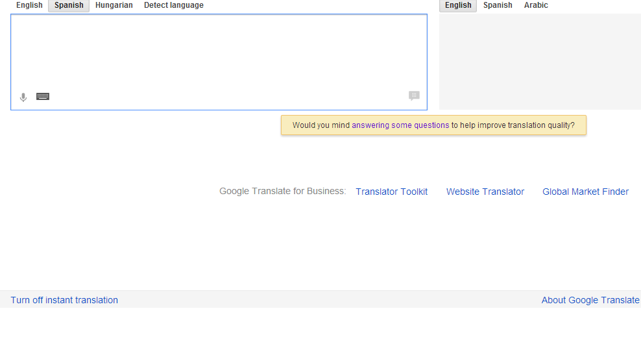
Task: Turn off instant translation
Action: [64, 300]
